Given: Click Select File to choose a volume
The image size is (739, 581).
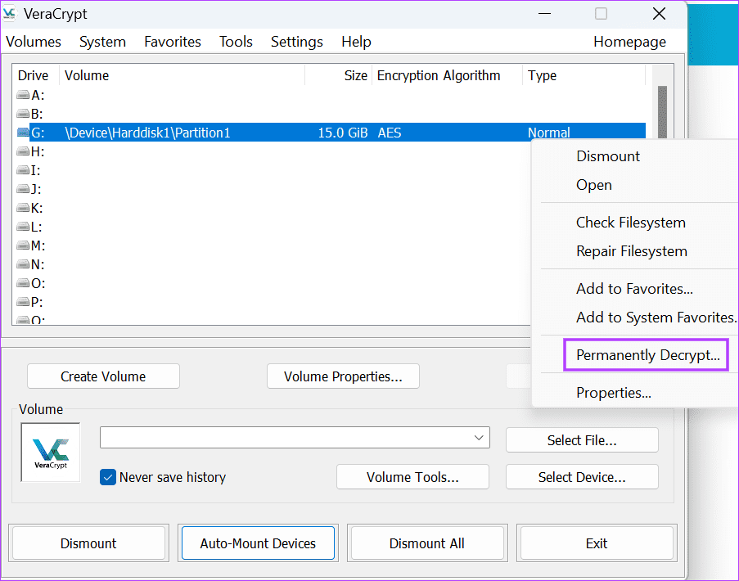Looking at the screenshot, I should tap(581, 439).
